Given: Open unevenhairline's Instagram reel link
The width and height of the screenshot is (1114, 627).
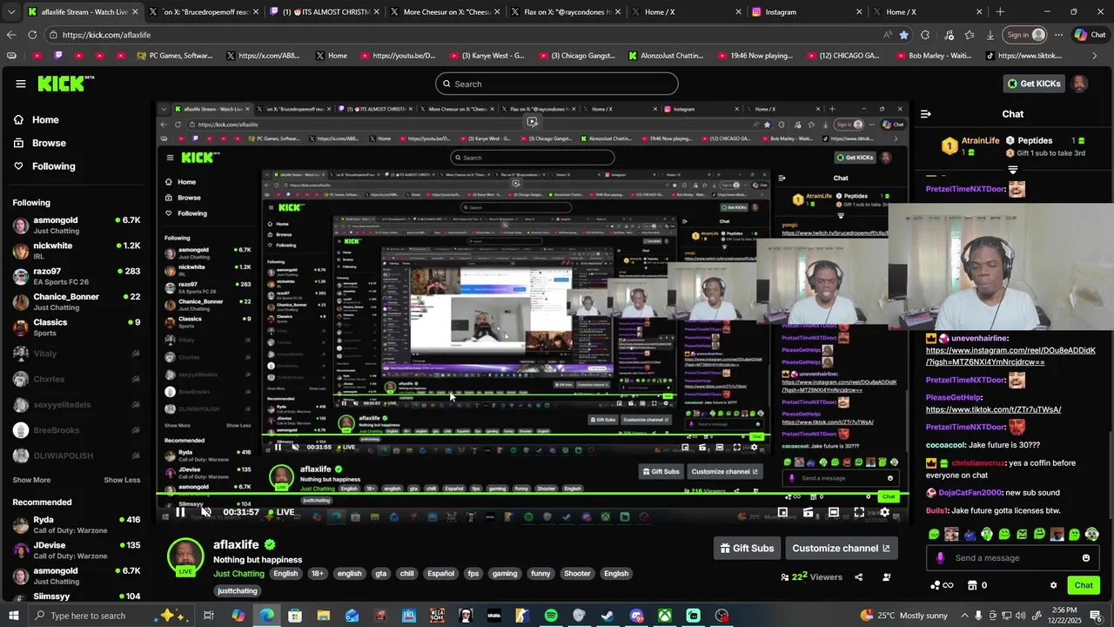Looking at the screenshot, I should tap(1010, 356).
